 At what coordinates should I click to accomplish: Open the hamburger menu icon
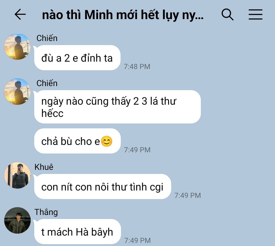256,14
